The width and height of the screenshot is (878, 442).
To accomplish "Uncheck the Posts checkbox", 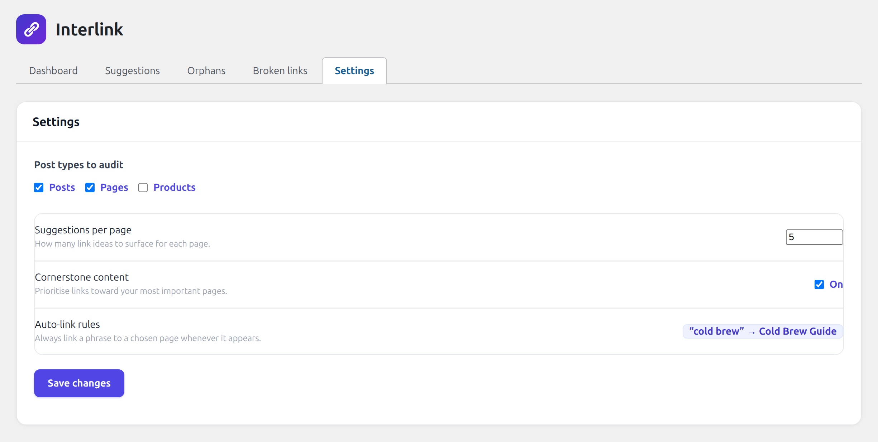I will point(39,188).
